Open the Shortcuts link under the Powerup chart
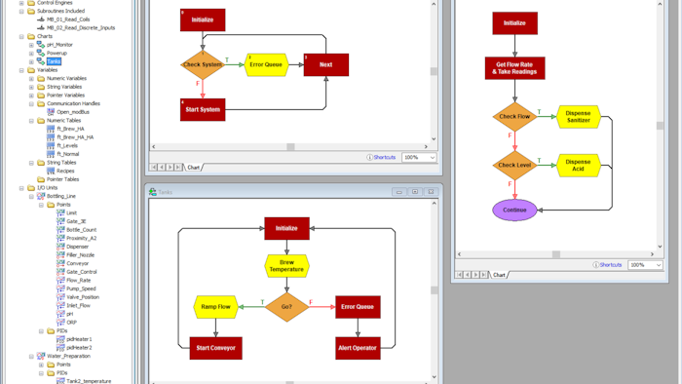 pos(385,158)
